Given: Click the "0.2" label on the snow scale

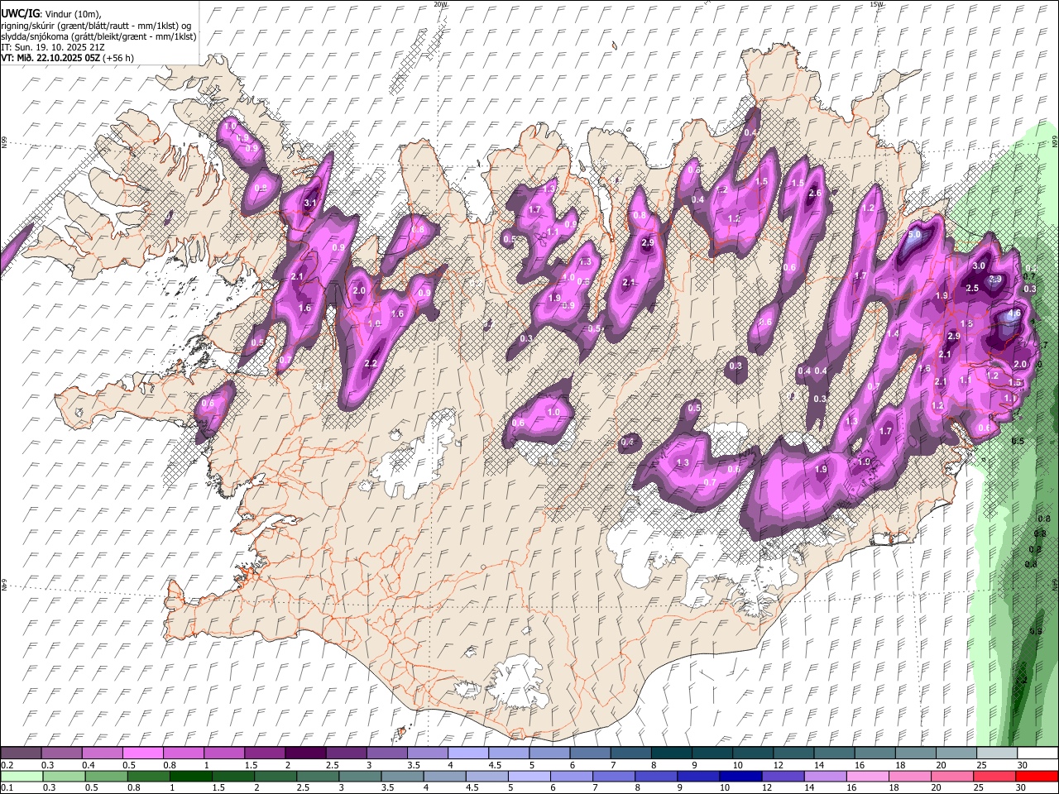Looking at the screenshot, I should pyautogui.click(x=7, y=765).
